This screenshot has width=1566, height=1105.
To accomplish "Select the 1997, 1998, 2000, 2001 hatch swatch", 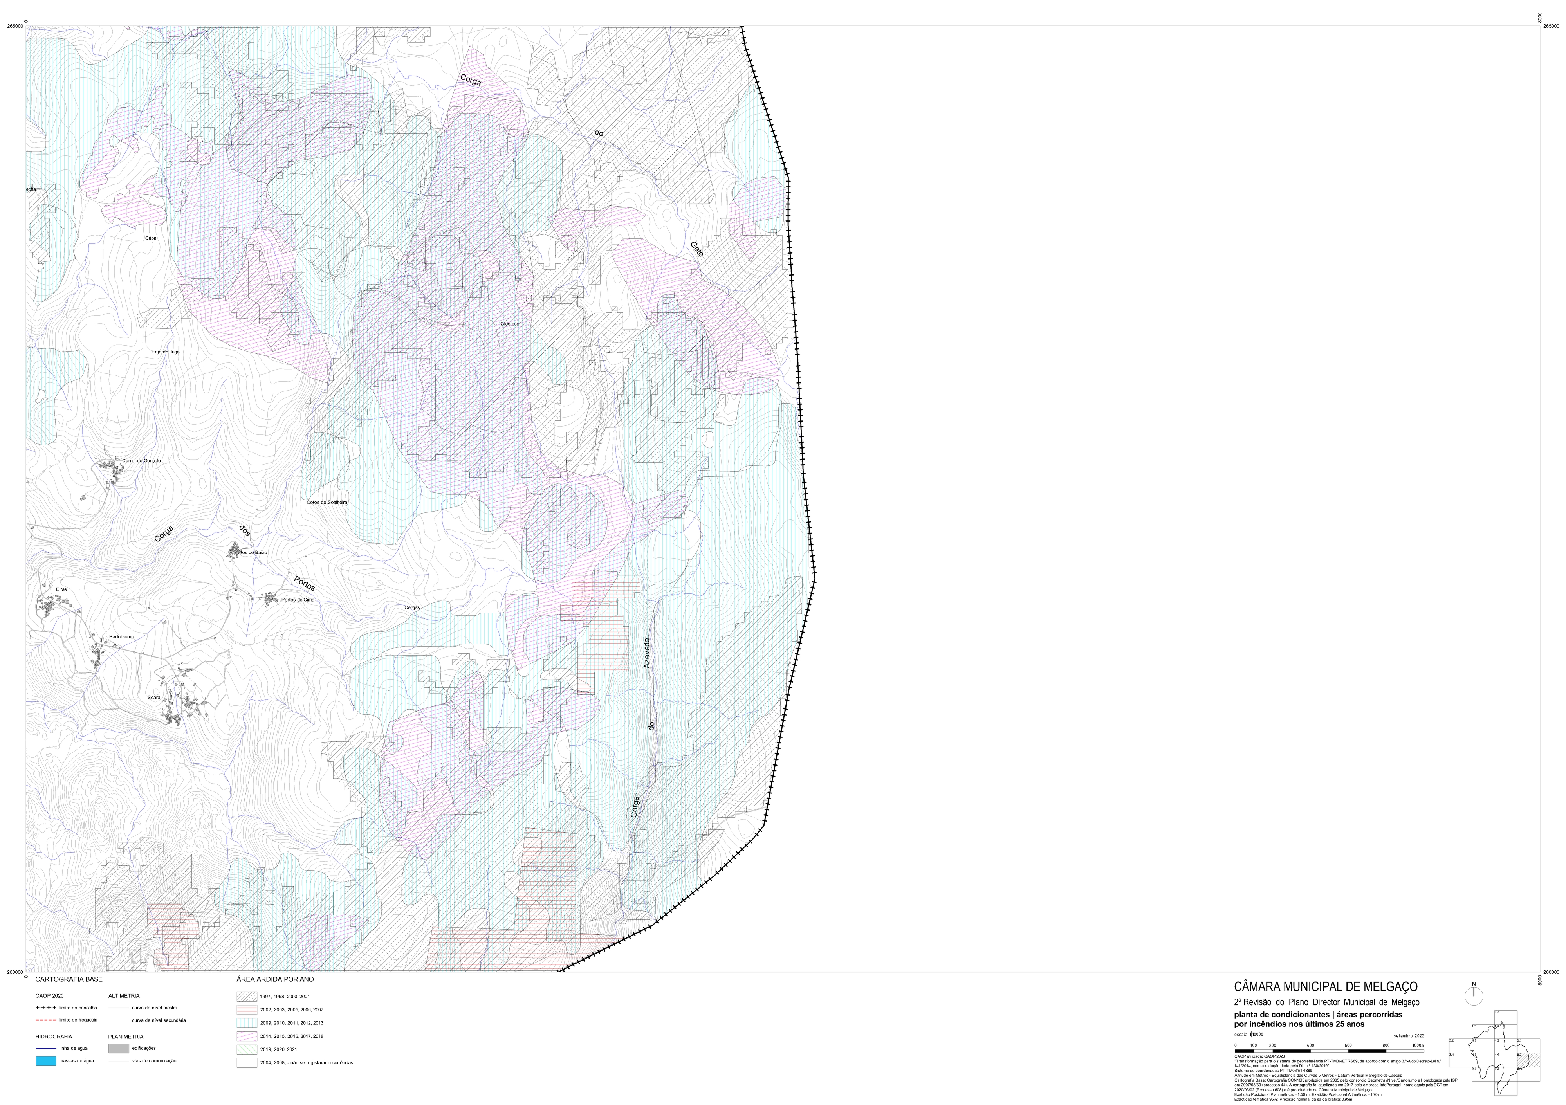I will [x=246, y=997].
